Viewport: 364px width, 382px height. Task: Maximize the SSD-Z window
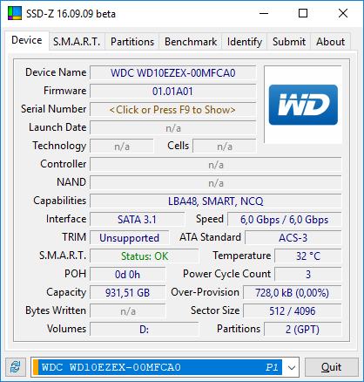coord(303,13)
